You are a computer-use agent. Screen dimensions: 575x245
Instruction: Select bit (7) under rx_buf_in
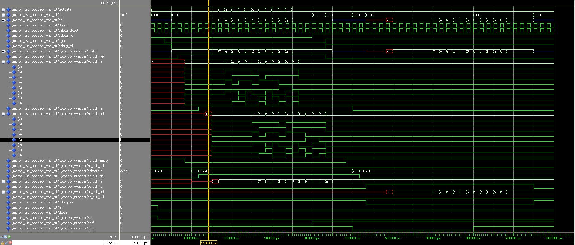pos(20,67)
